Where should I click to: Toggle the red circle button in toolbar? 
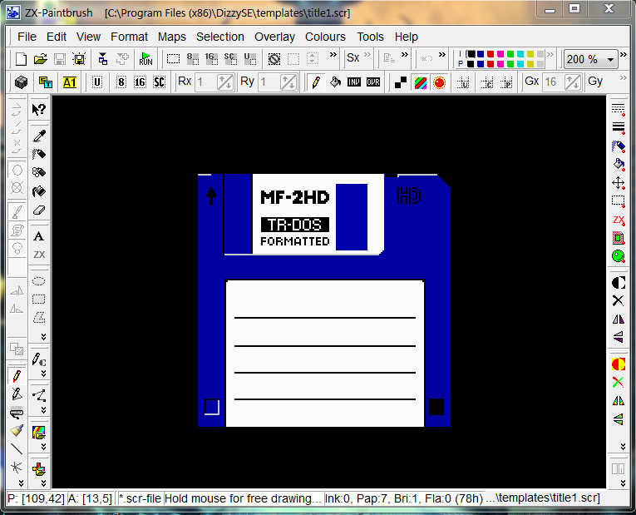click(x=439, y=82)
